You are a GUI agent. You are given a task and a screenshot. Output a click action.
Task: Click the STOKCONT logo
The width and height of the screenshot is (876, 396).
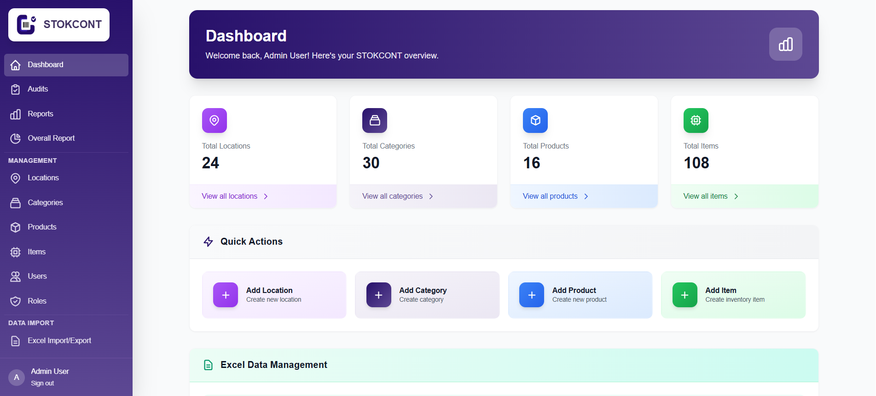(59, 25)
